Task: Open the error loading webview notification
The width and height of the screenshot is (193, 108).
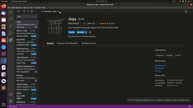Action: 159,100
